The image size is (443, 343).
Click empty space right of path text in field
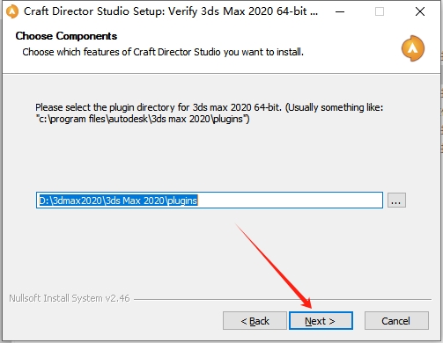coord(289,201)
